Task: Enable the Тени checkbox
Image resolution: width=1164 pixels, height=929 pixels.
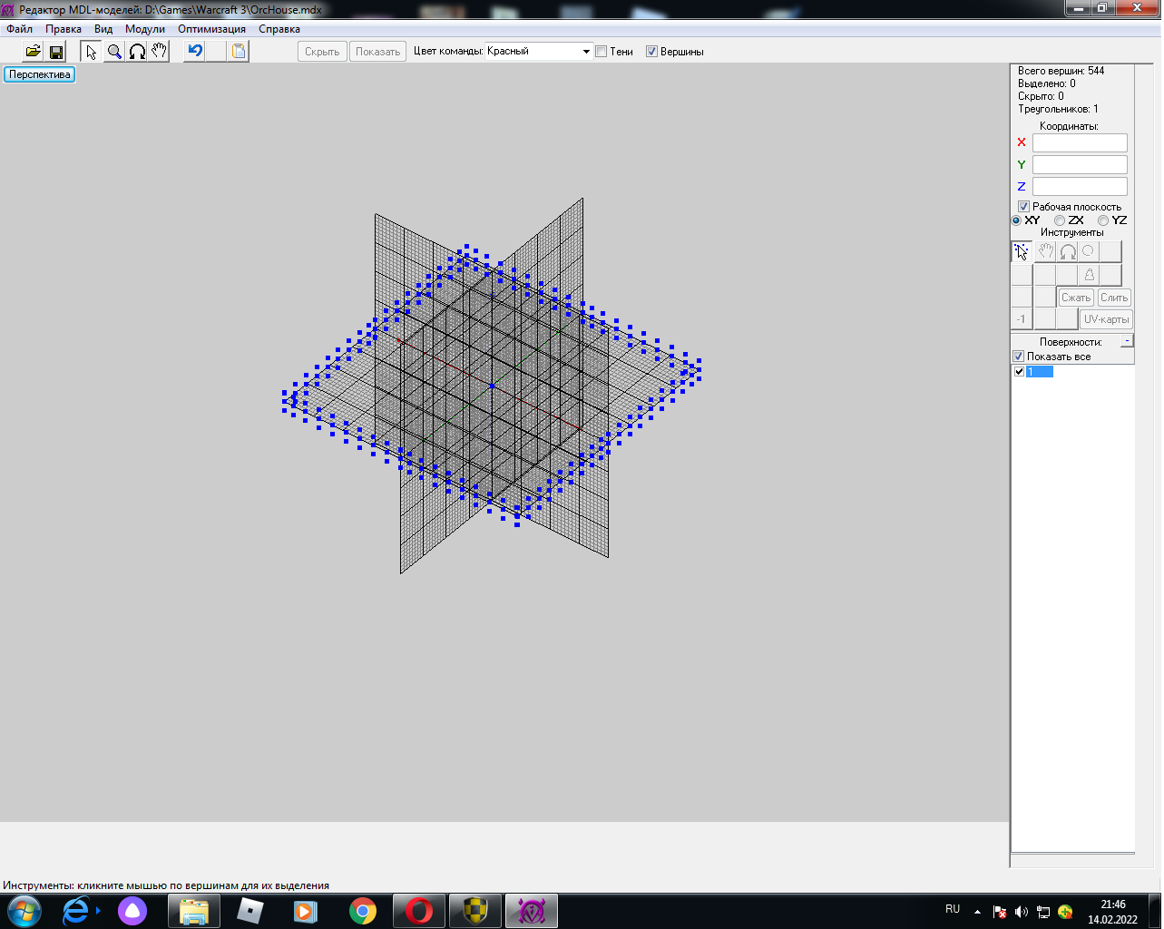Action: [601, 52]
